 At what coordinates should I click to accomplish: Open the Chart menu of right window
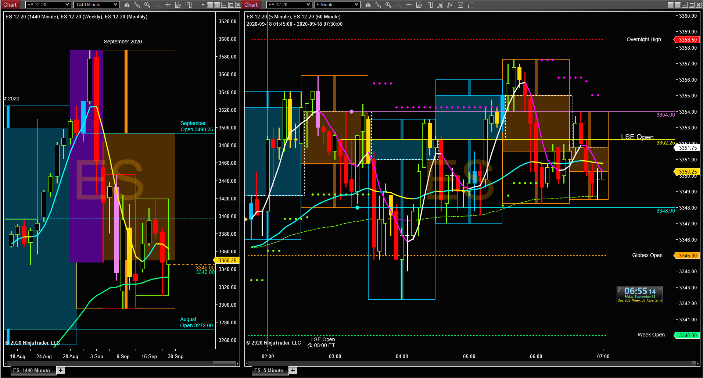coord(251,5)
